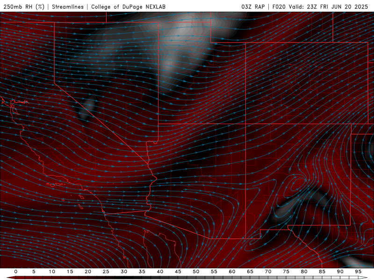The width and height of the screenshot is (374, 280).
Task: Click the '85' label on the color scale
Action: pos(322,272)
